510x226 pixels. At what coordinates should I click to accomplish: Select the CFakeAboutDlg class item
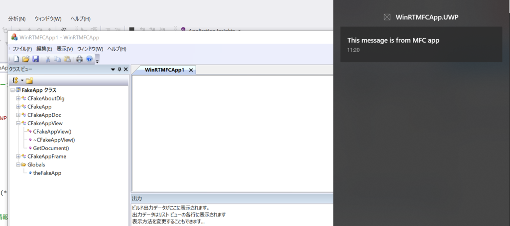46,98
